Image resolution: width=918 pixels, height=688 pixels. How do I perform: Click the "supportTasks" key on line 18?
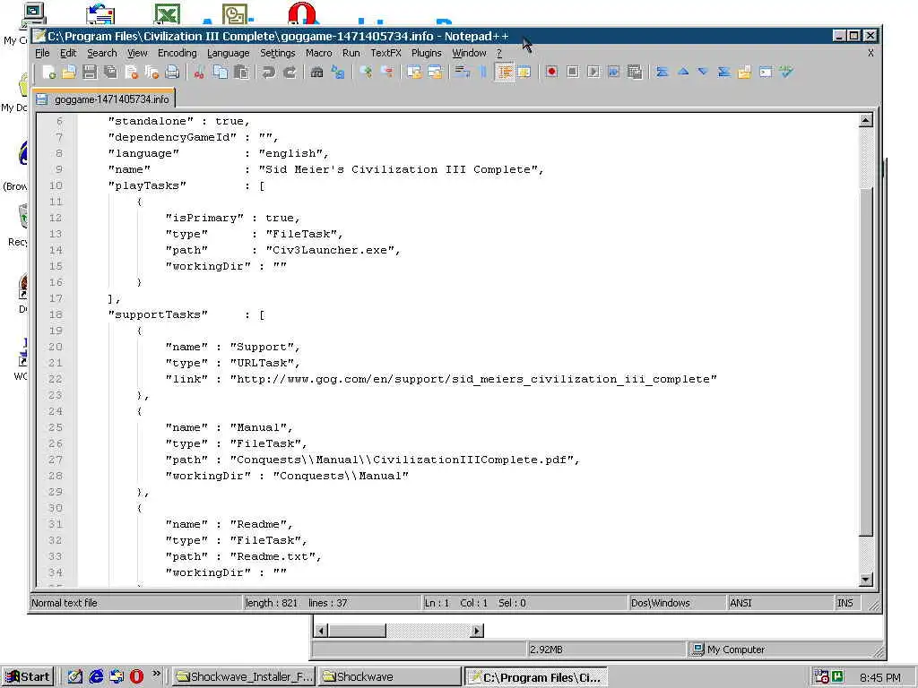click(158, 314)
